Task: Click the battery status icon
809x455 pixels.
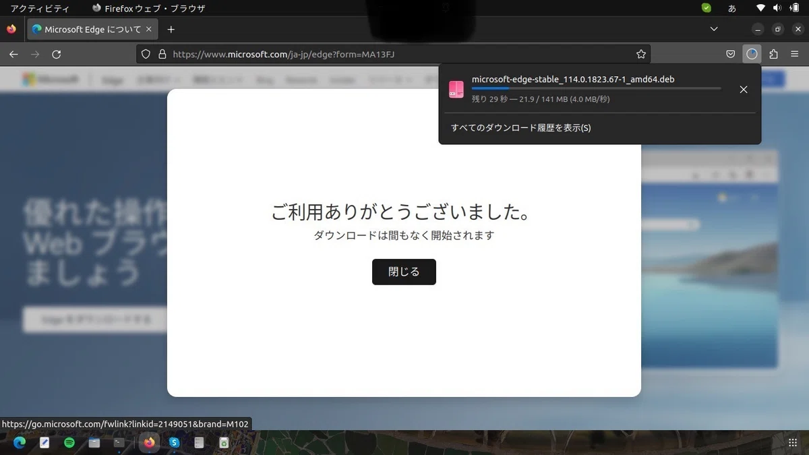Action: [794, 9]
